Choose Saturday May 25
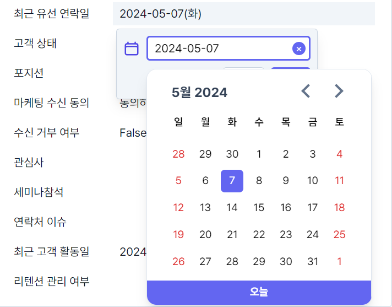Image resolution: width=392 pixels, height=307 pixels. [339, 235]
